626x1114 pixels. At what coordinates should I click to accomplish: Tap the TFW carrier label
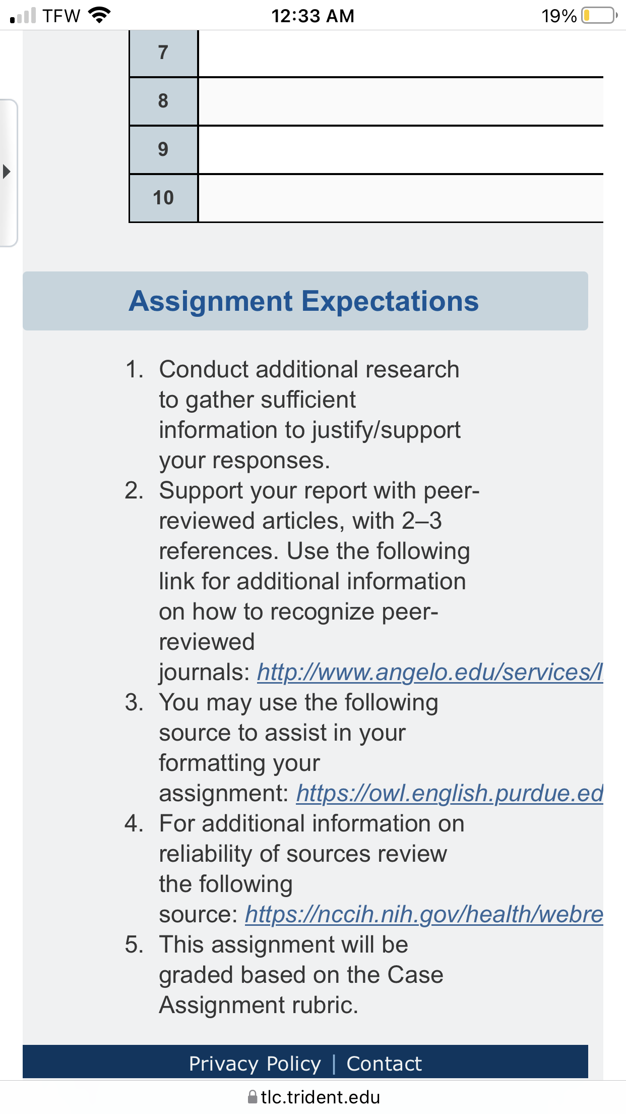point(61,16)
